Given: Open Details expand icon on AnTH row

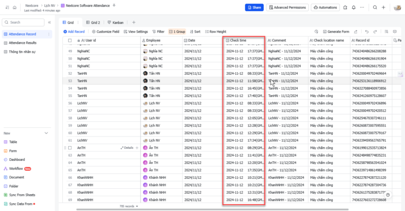Looking at the screenshot, I should coord(127,148).
